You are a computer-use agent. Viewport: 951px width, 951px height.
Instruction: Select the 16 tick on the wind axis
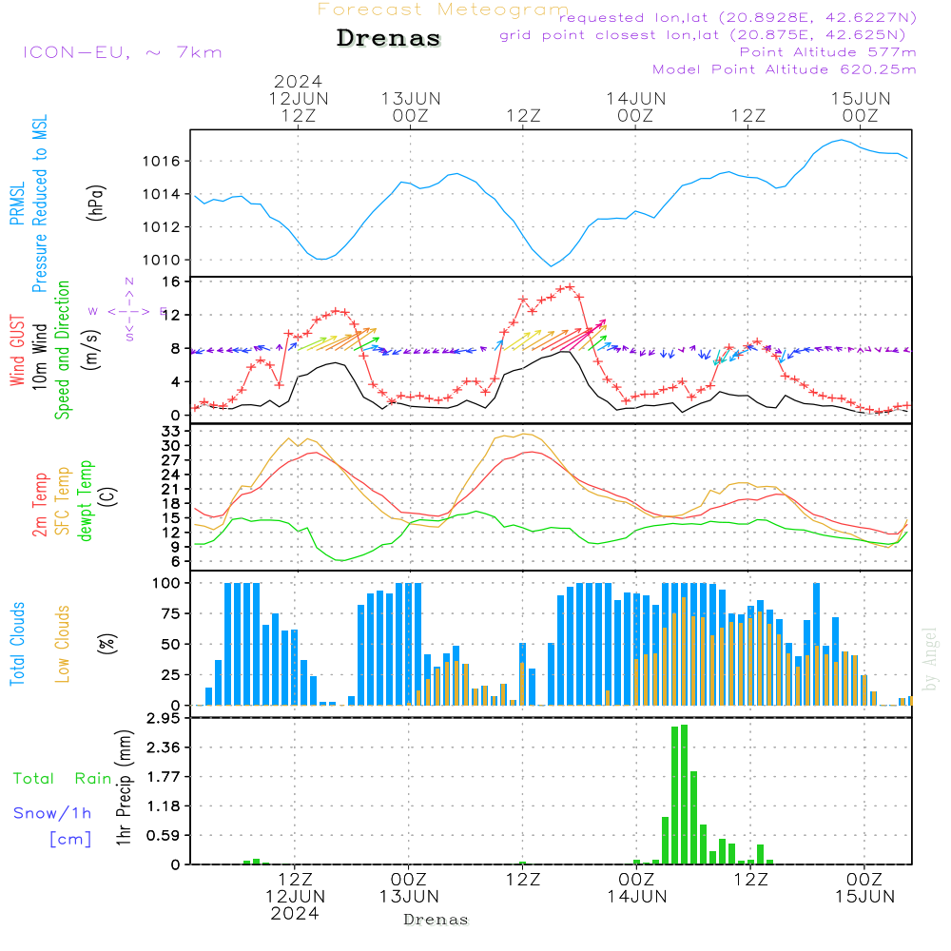(171, 282)
